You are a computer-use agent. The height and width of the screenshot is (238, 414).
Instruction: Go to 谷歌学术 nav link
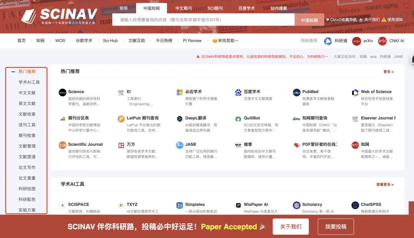click(84, 41)
